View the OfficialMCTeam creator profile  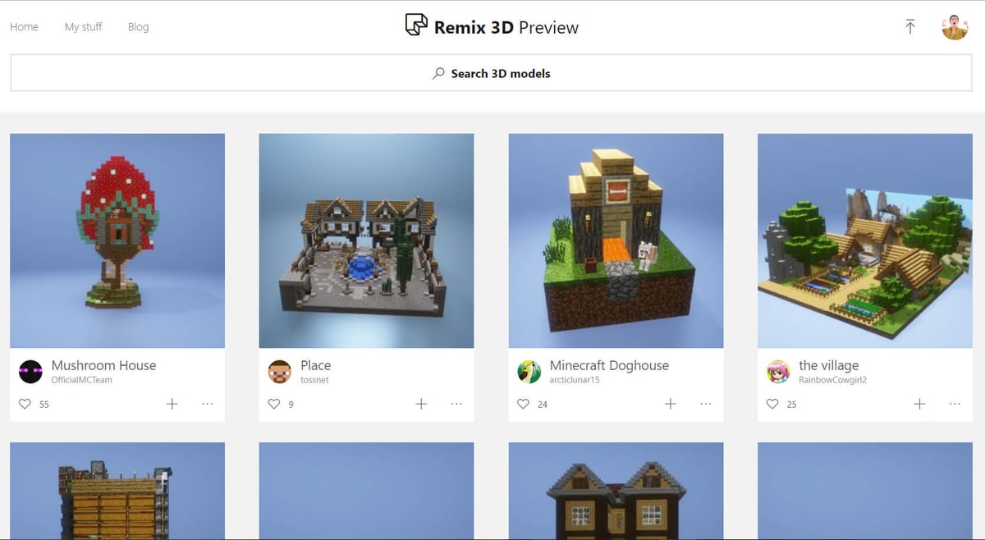point(81,380)
